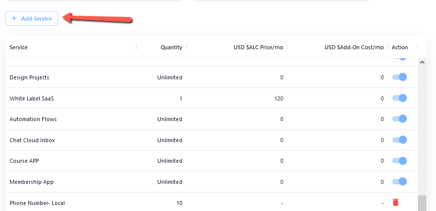The height and width of the screenshot is (211, 436).
Task: Disable the Design Projects service toggle
Action: point(400,77)
